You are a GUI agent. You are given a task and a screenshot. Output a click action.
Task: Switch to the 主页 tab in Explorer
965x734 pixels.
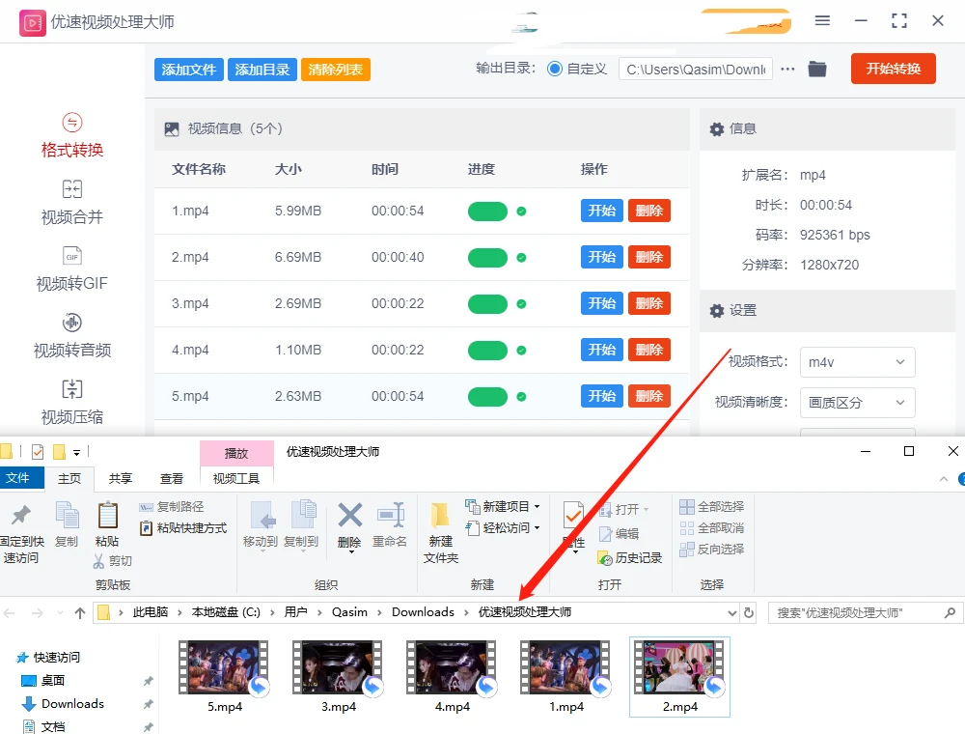[69, 478]
